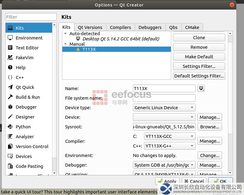Click the Apply button
The width and height of the screenshot is (244, 195).
(167, 181)
